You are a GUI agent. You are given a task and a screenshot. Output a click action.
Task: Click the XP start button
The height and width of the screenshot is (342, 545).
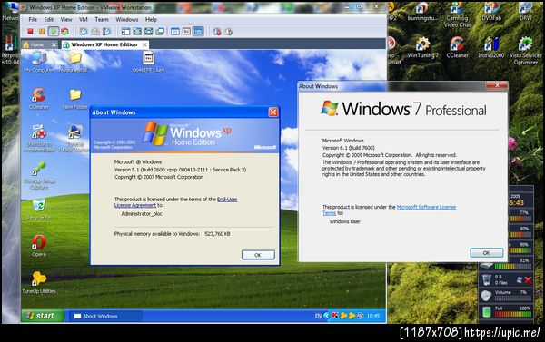(43, 316)
